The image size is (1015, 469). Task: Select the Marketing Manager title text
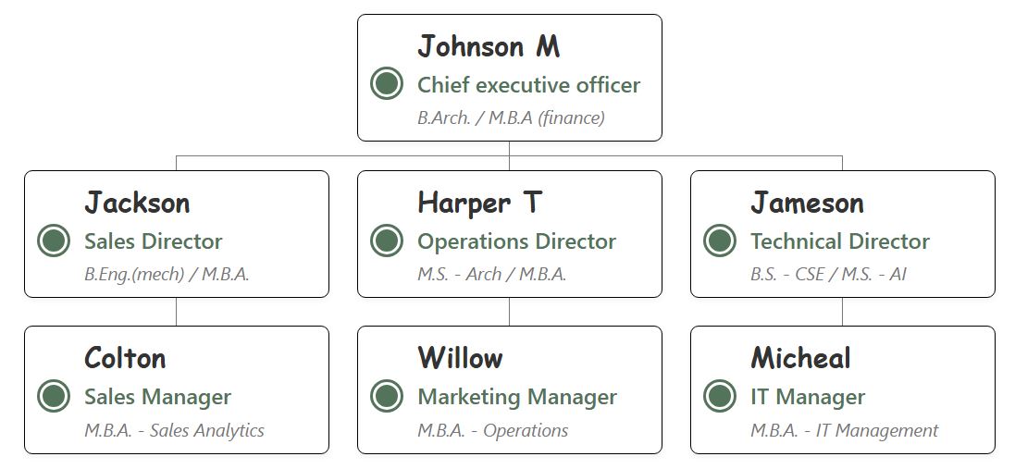tap(517, 397)
